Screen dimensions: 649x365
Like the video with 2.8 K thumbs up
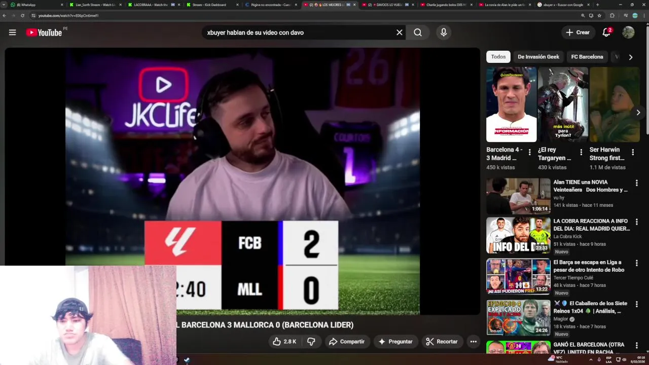tap(284, 342)
